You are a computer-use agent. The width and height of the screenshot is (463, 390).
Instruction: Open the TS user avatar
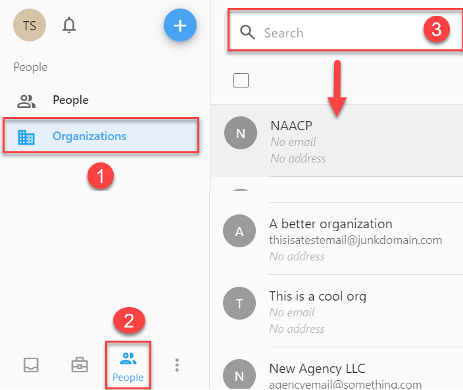pos(30,26)
